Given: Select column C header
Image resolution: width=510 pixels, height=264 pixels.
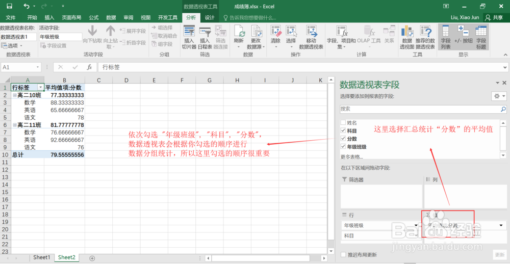Looking at the screenshot, I should [98, 80].
